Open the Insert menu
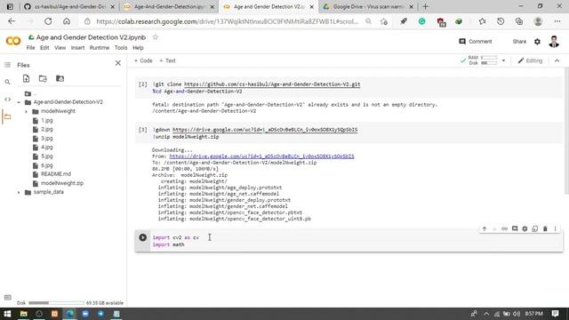The height and width of the screenshot is (320, 569). point(77,48)
